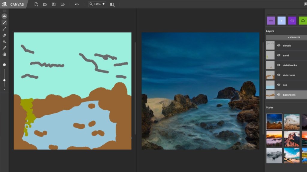The width and height of the screenshot is (307, 172).
Task: Hide the backrocks layer
Action: point(279,95)
